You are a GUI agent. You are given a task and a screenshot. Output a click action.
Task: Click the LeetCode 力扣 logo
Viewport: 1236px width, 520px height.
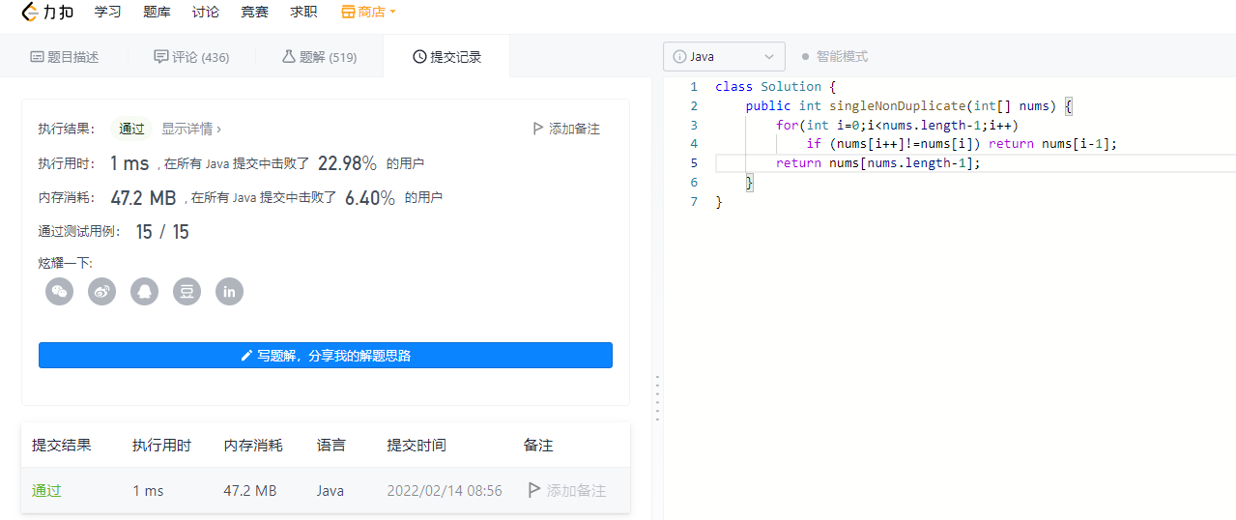pos(46,13)
